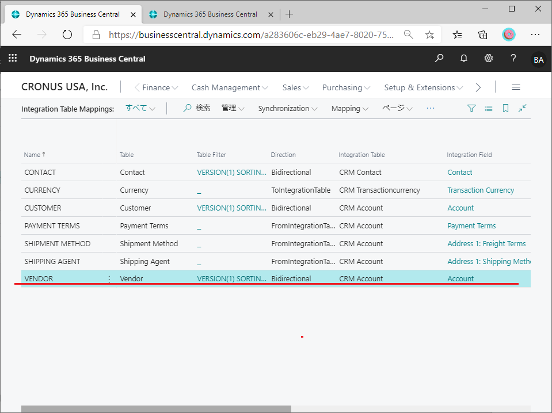Open the Mapping dropdown
552x413 pixels.
coord(349,109)
